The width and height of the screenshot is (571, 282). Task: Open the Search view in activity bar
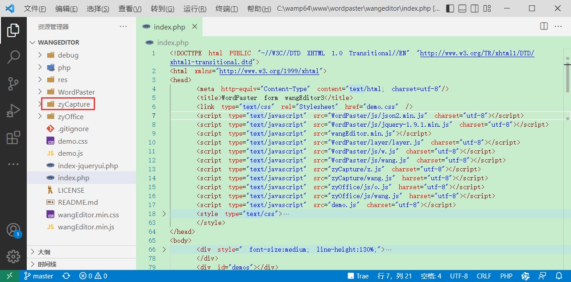pos(13,57)
